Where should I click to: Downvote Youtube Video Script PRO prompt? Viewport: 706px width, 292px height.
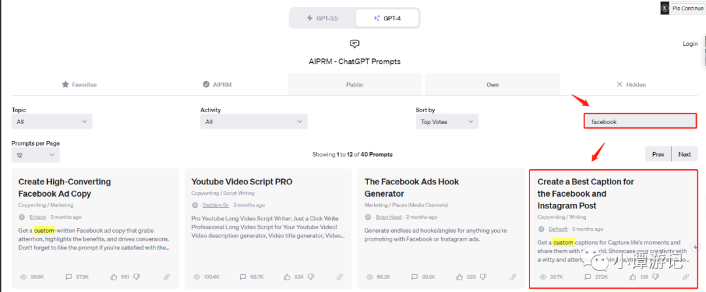tap(310, 277)
